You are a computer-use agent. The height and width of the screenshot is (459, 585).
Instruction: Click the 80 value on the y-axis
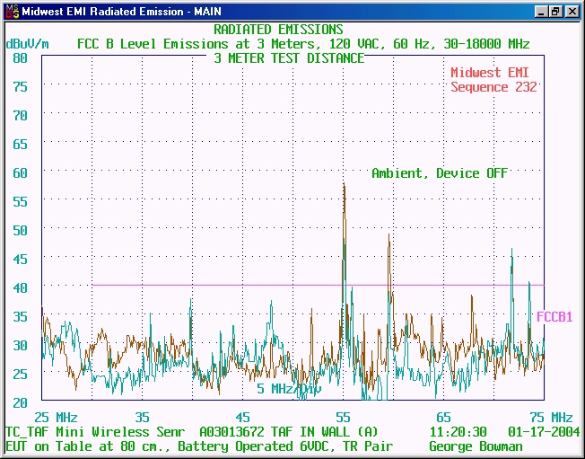pos(20,57)
